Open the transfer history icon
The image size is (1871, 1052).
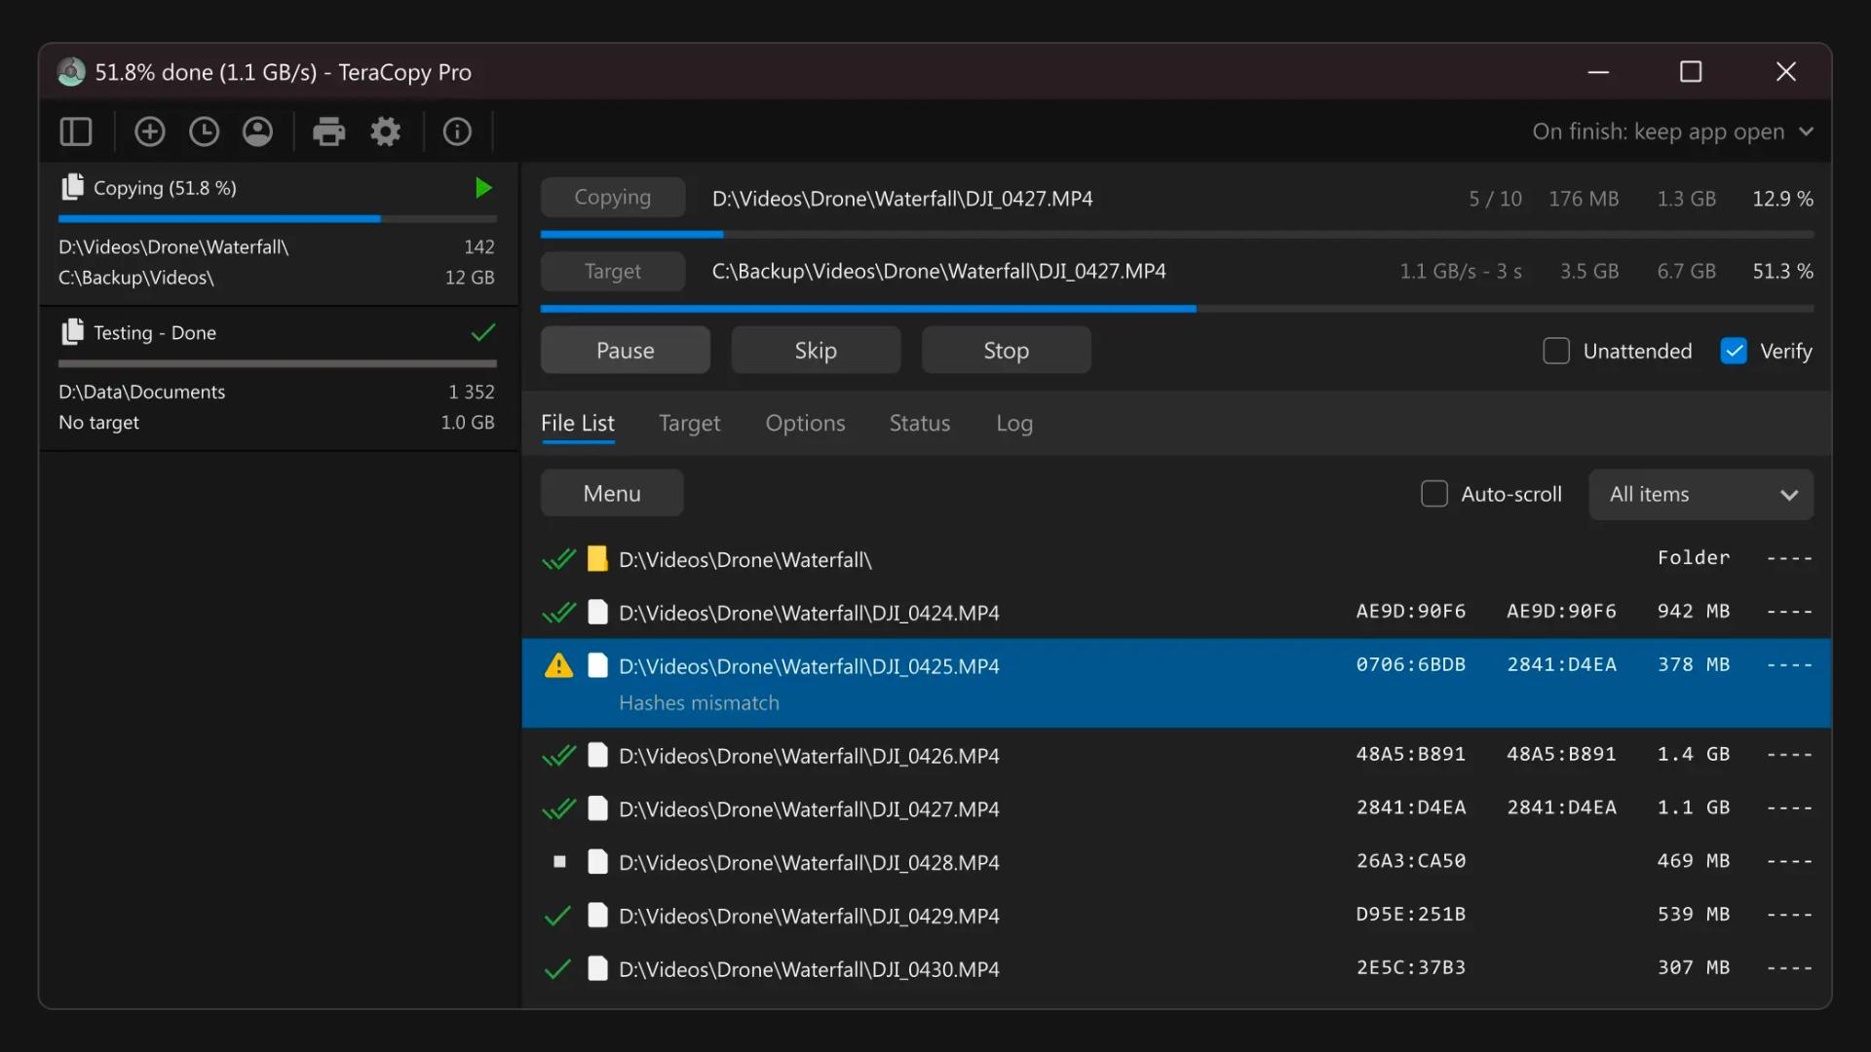[x=205, y=130]
